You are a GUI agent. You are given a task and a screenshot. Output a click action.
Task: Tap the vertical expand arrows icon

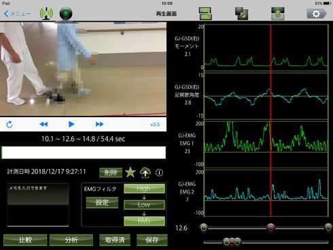(x=278, y=14)
